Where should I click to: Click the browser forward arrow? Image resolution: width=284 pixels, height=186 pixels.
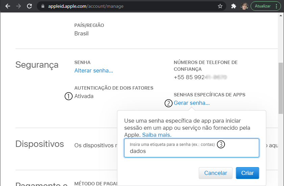(x=19, y=6)
